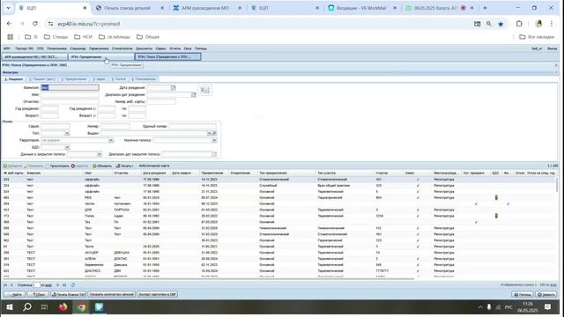Screen dimensions: 564x317
Task: Expand the Наличие полиса dropdown
Action: [x=214, y=140]
